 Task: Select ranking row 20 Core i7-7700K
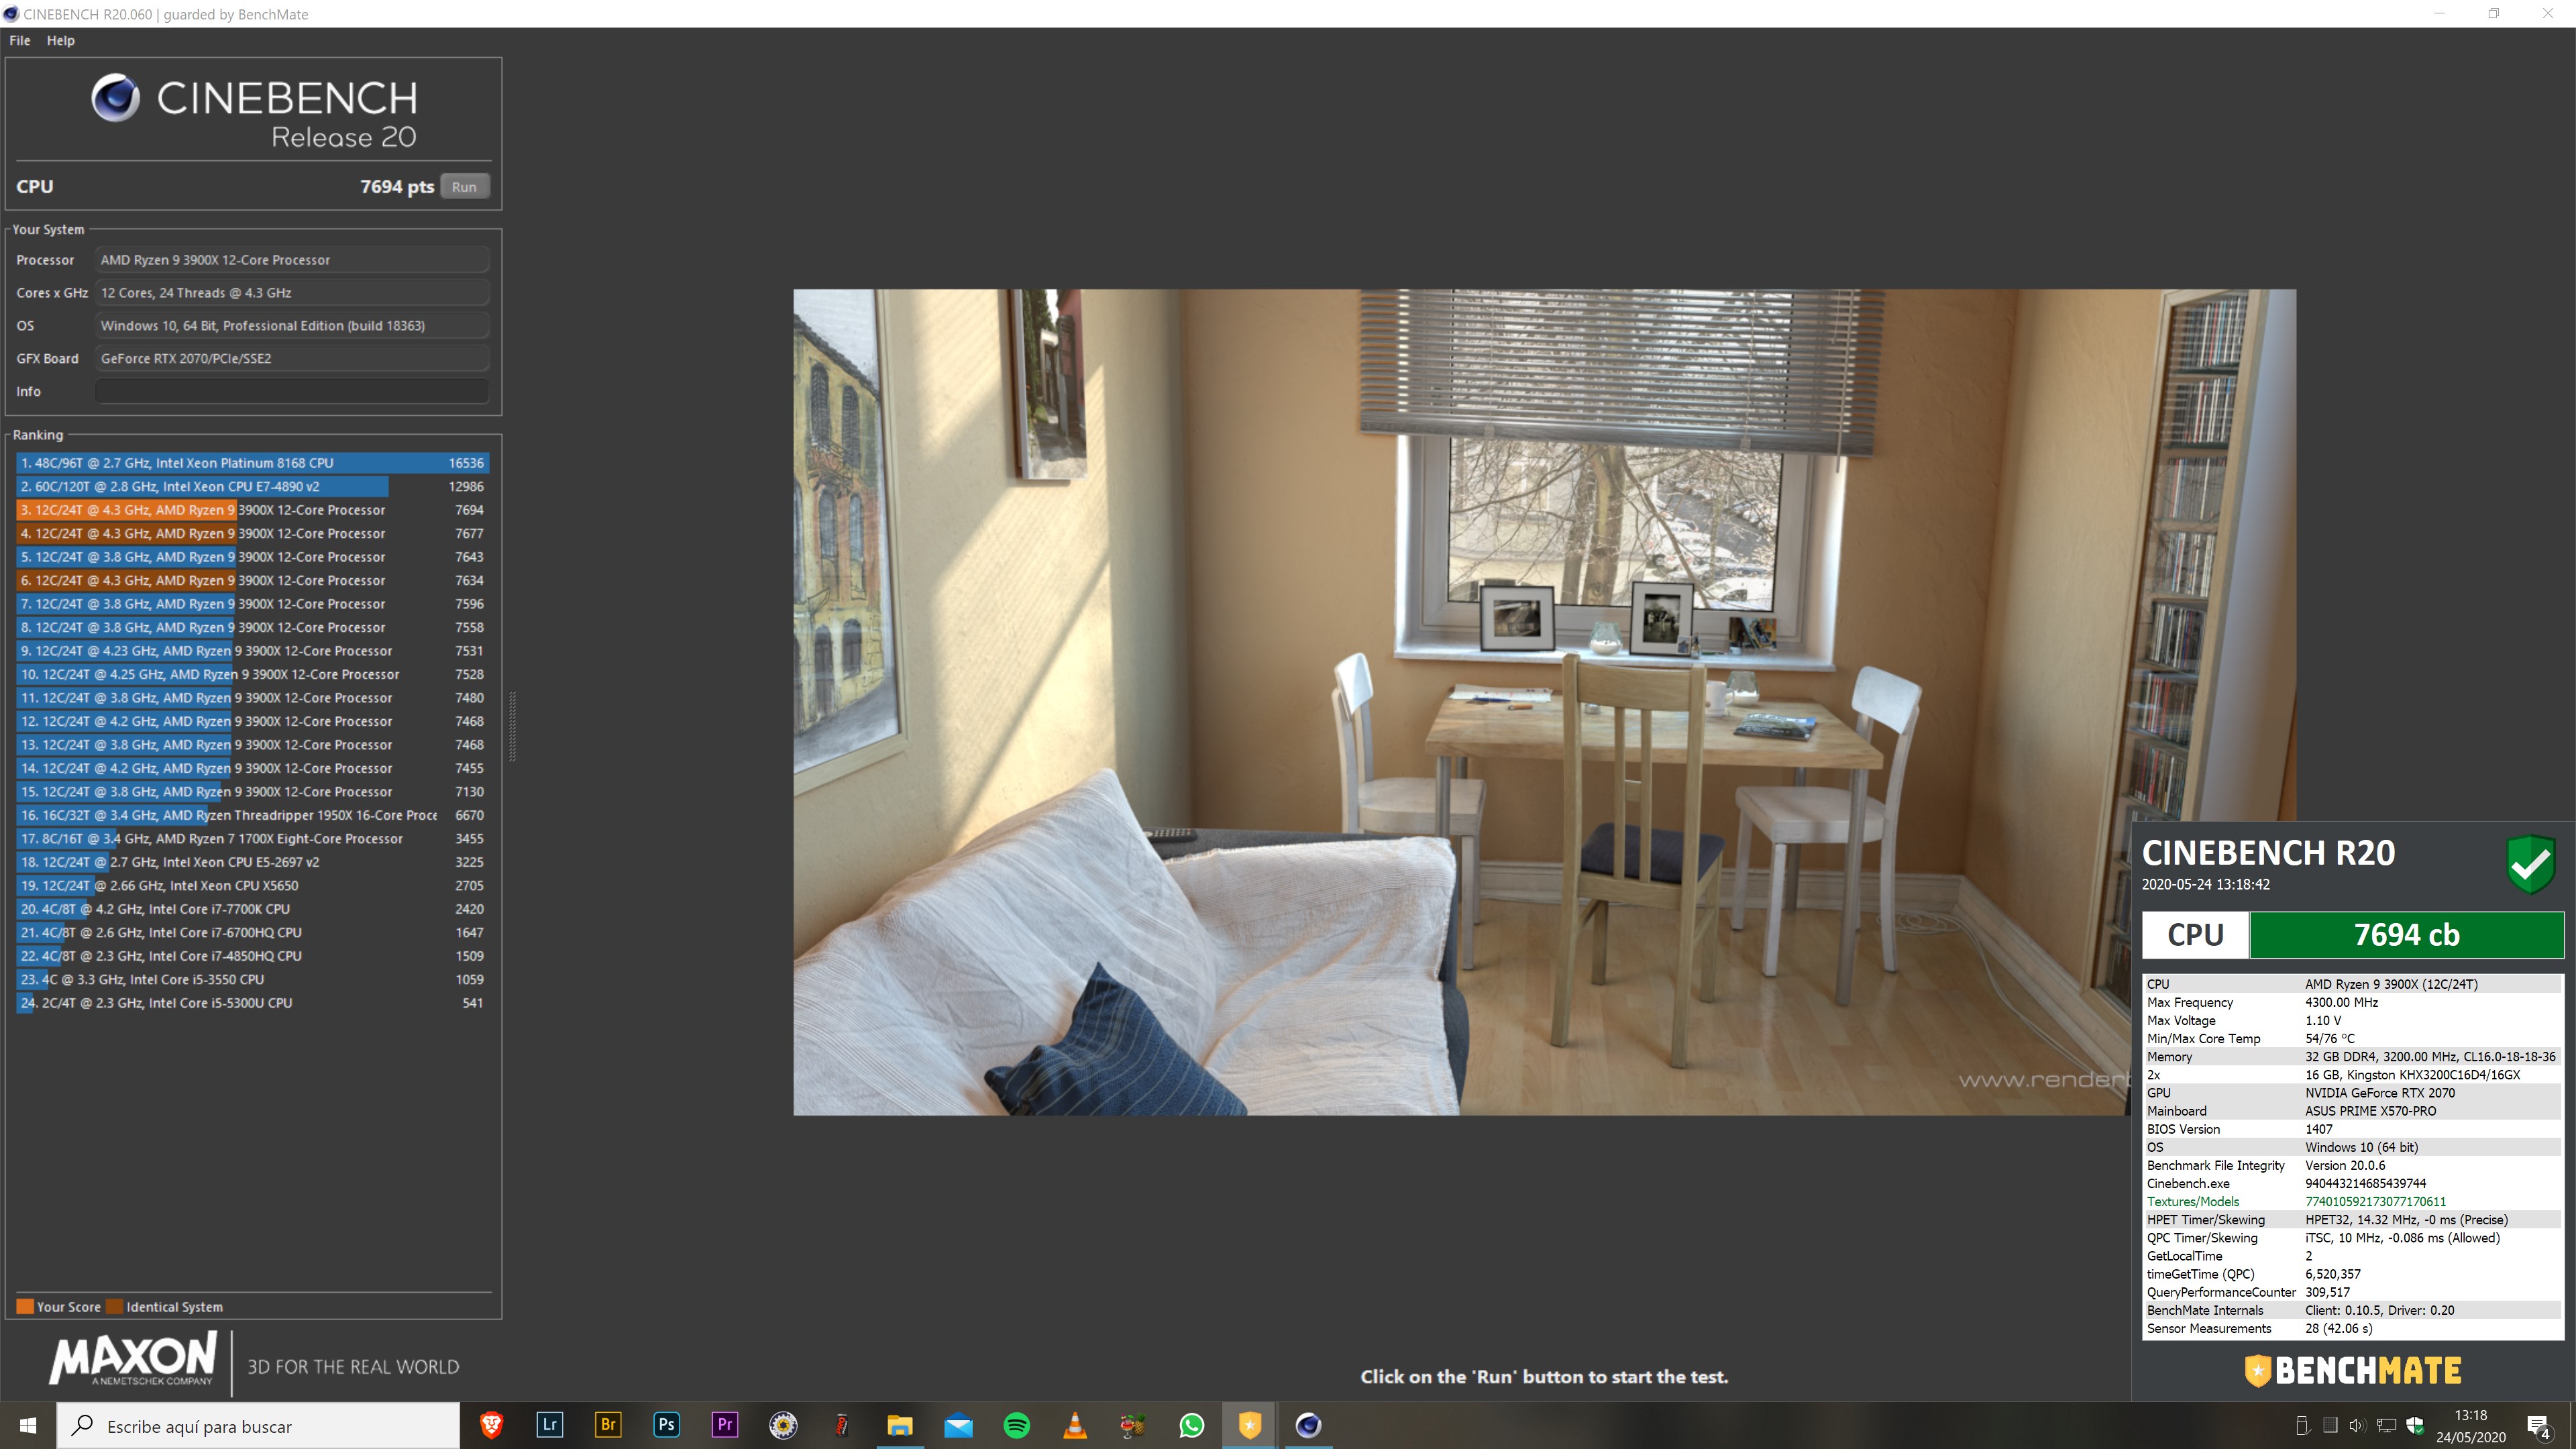[x=252, y=909]
